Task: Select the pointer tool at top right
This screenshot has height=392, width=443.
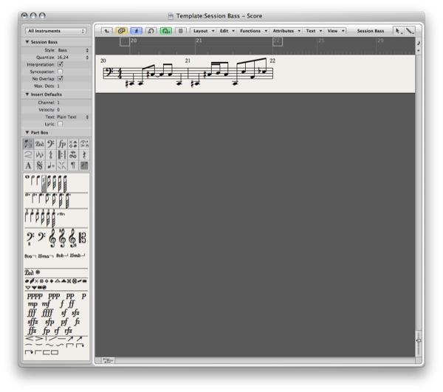Action: (x=398, y=31)
